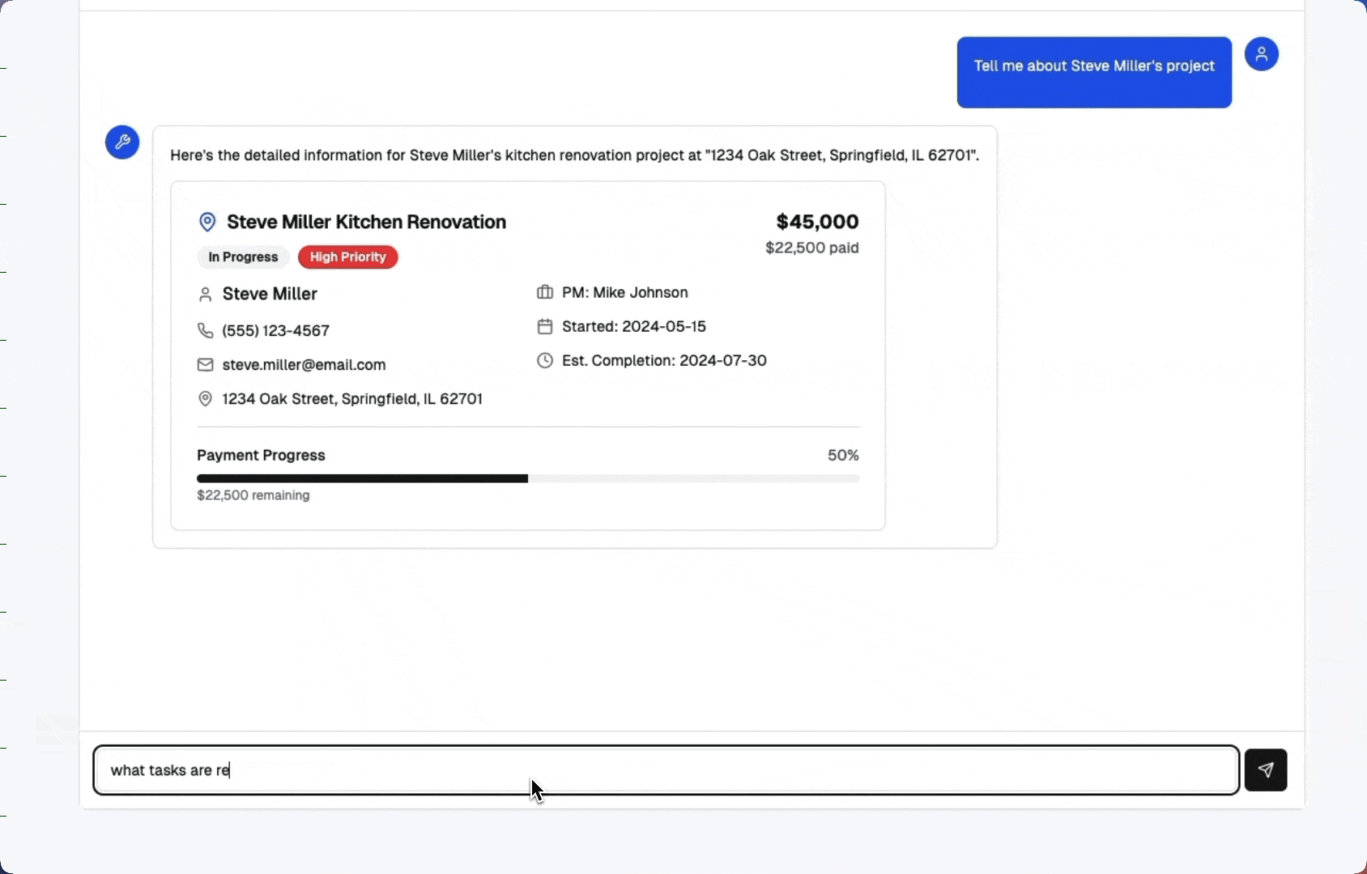1367x874 pixels.
Task: Click the (555) 123-4567 phone number
Action: click(275, 331)
